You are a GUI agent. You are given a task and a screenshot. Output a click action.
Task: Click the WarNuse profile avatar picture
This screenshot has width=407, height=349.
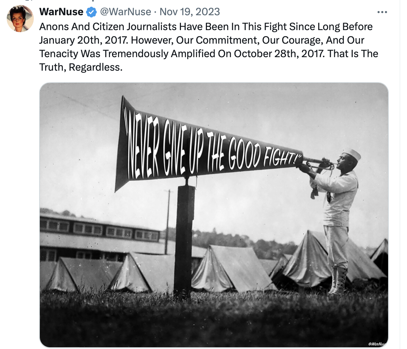(x=20, y=19)
